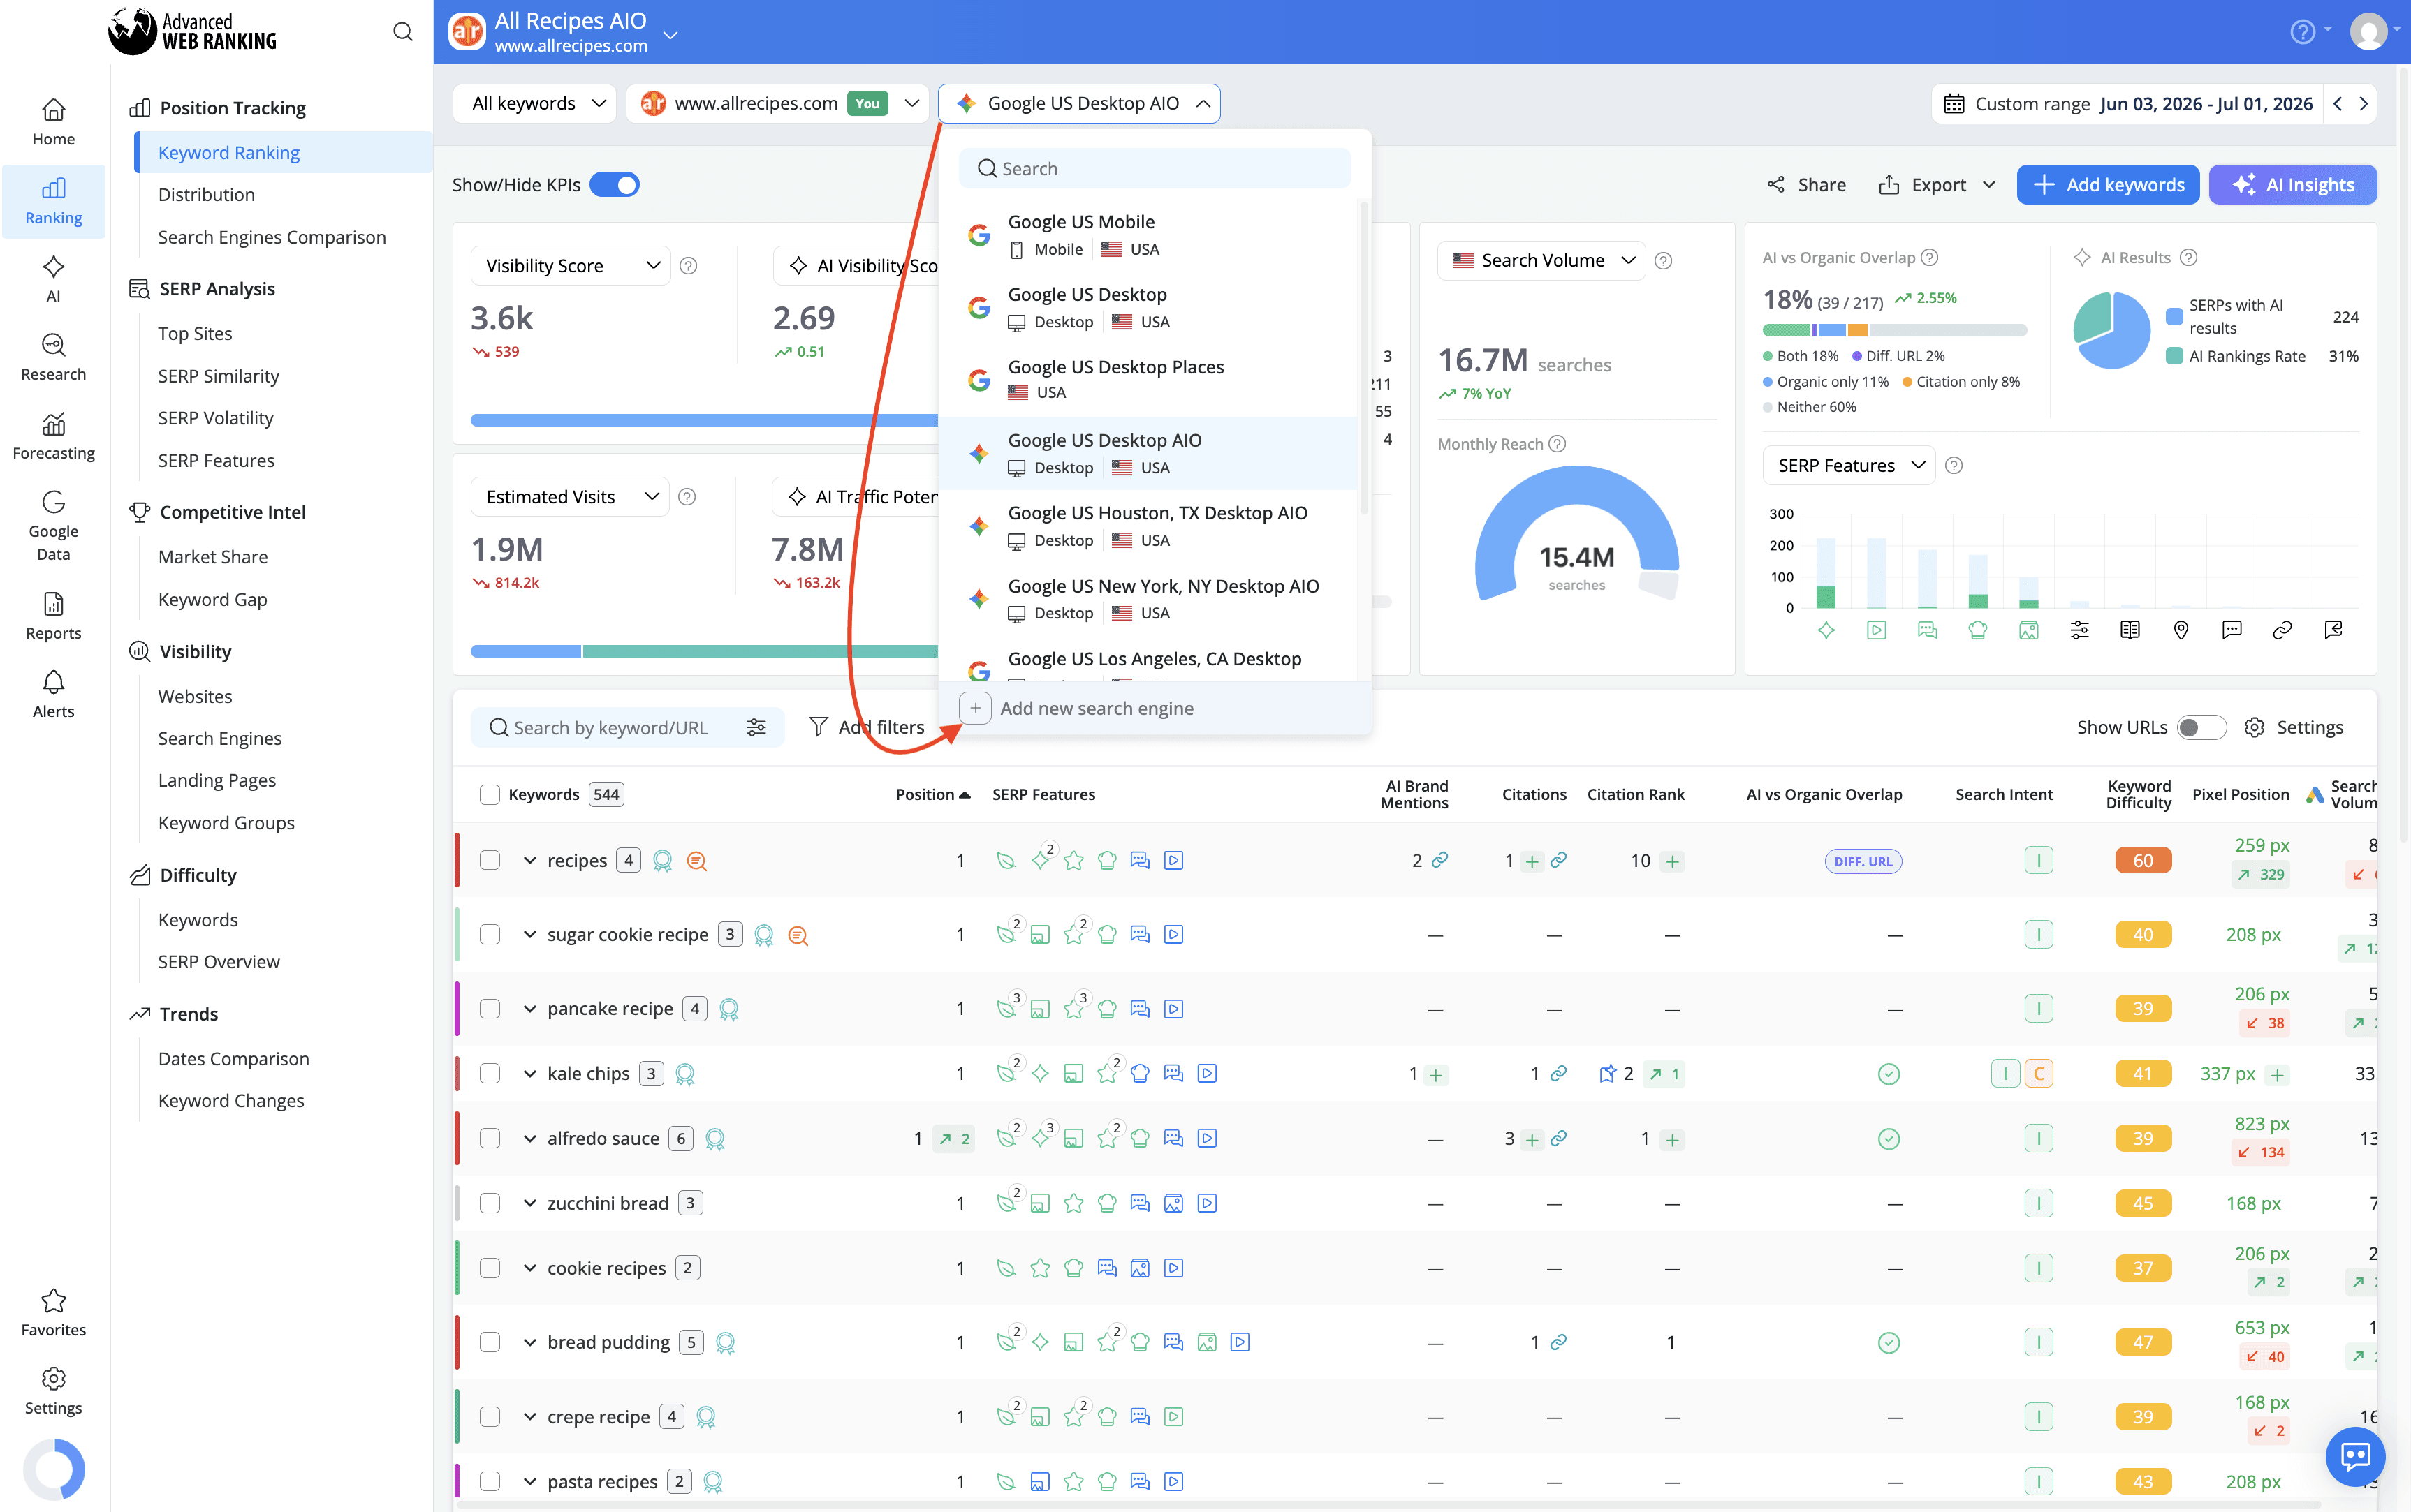Check the sugar cookie recipe checkbox
The image size is (2411, 1512).
pos(489,934)
